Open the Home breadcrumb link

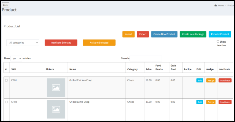point(221,5)
